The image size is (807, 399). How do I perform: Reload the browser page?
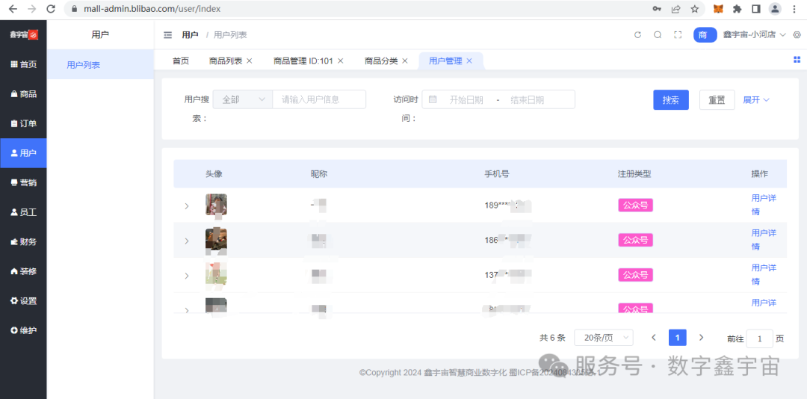click(51, 9)
